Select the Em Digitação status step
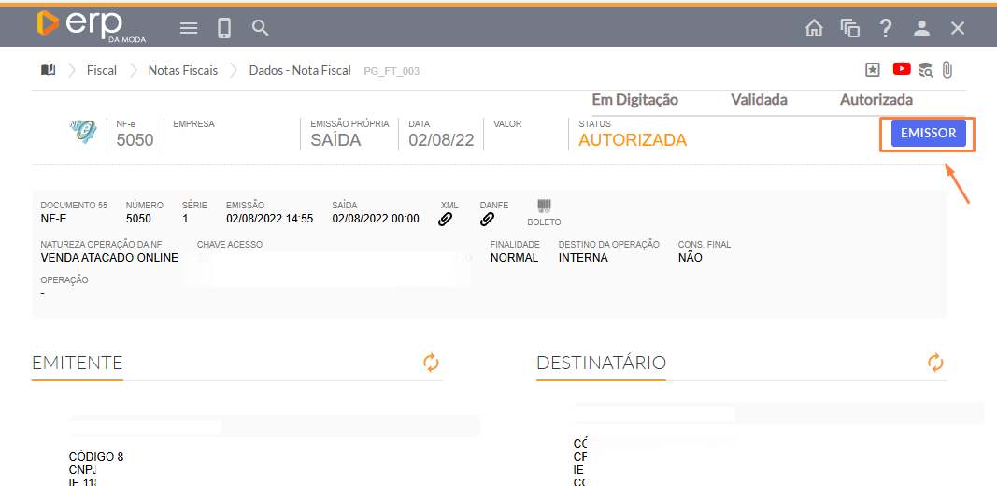This screenshot has height=486, width=997. click(635, 100)
